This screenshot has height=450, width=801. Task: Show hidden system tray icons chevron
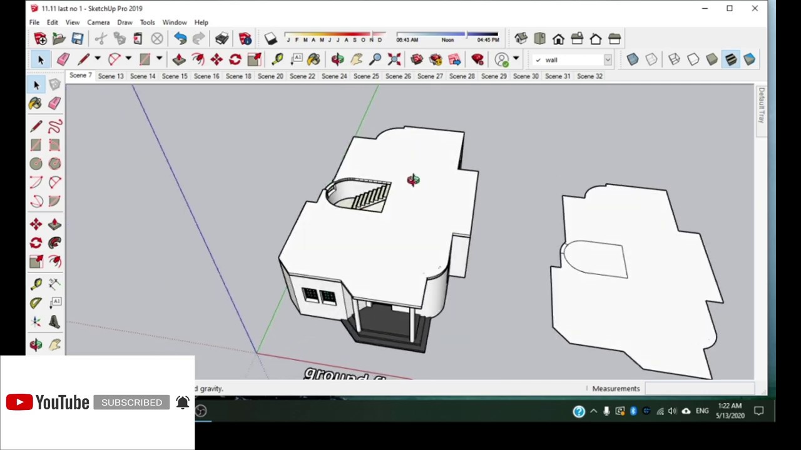pyautogui.click(x=593, y=411)
